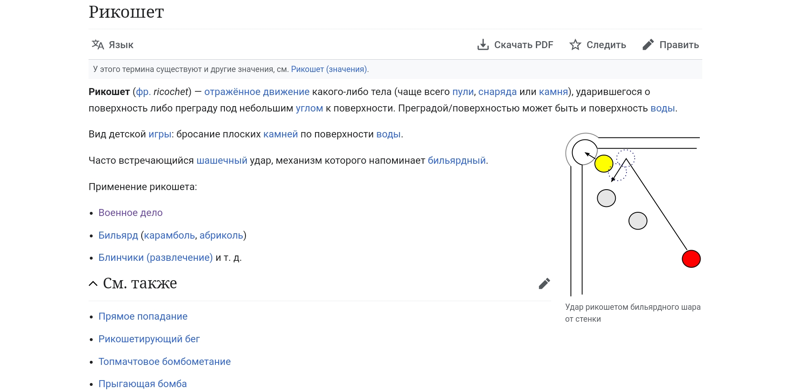Click the pencil edit page icon
The image size is (790, 390).
(x=648, y=44)
